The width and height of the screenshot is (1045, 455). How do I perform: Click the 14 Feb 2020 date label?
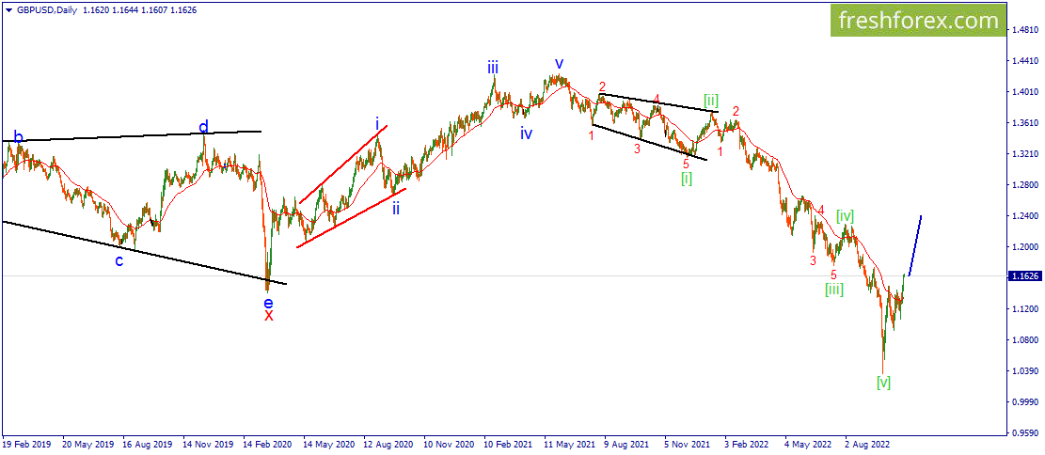[x=267, y=444]
